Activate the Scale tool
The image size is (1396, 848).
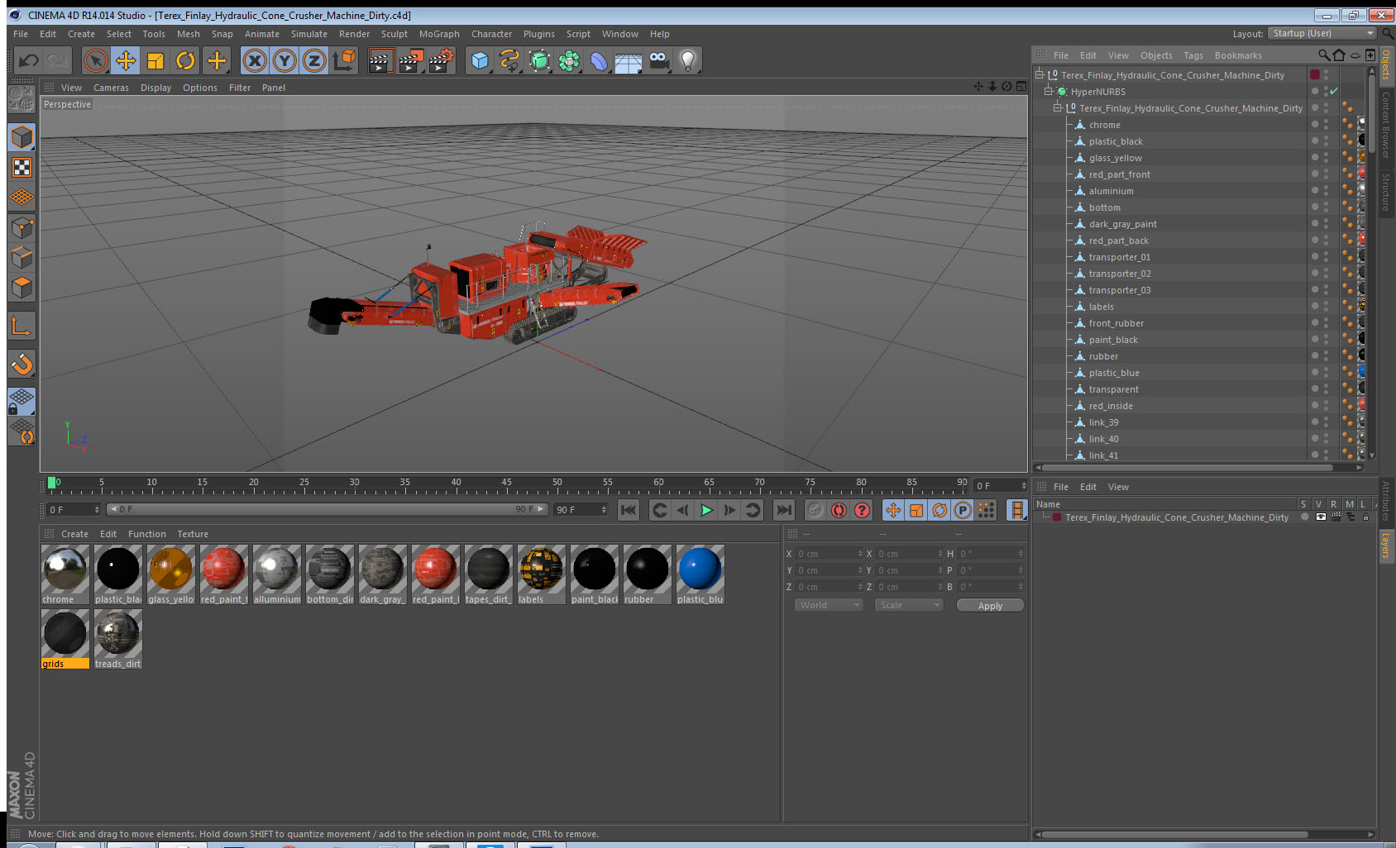pyautogui.click(x=155, y=60)
